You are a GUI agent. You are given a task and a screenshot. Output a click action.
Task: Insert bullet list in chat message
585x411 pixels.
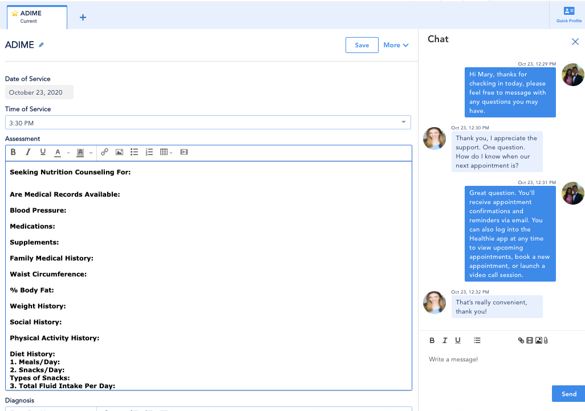pyautogui.click(x=477, y=340)
